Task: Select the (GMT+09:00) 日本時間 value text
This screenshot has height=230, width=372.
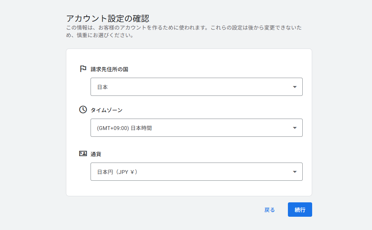Action: coord(124,128)
